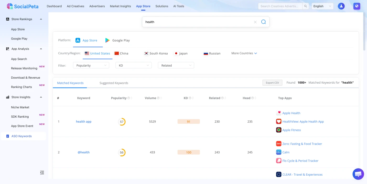Expand More Countries list

pyautogui.click(x=244, y=53)
